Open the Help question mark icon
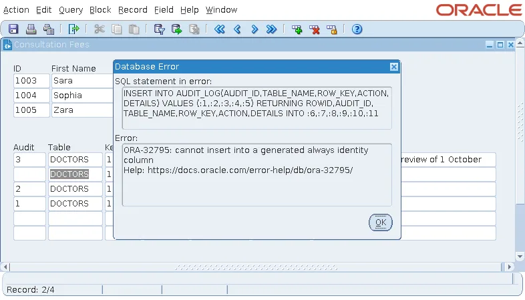This screenshot has width=525, height=300. 357,29
